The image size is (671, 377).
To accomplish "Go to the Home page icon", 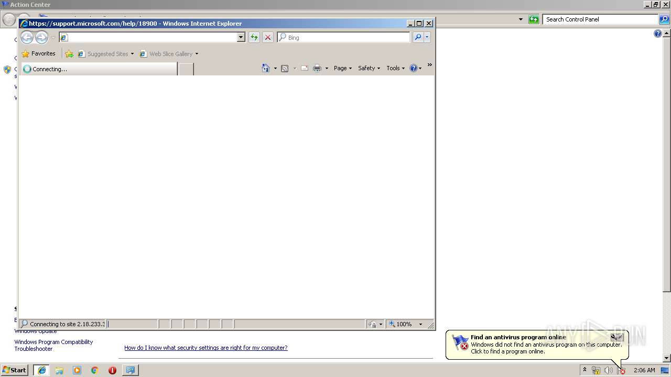I will pos(266,68).
